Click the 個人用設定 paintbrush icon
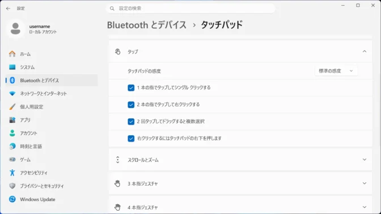Image resolution: width=381 pixels, height=214 pixels. tap(12, 107)
